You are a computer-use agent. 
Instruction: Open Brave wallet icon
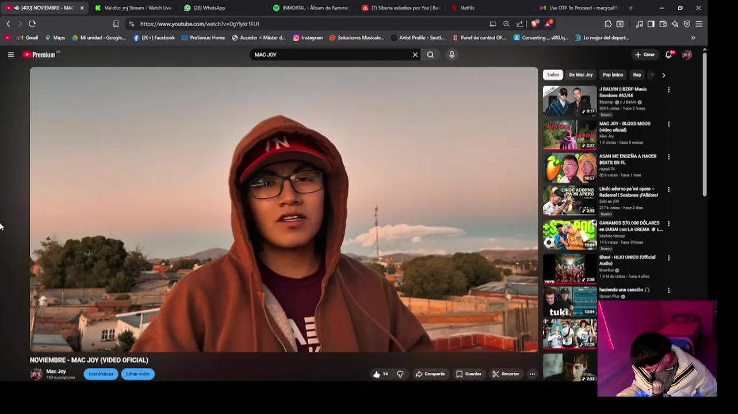coord(663,24)
